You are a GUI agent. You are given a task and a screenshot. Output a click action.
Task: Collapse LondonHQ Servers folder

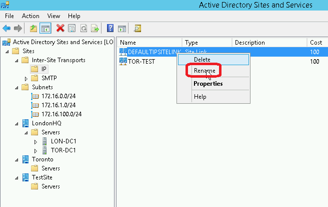(x=26, y=133)
